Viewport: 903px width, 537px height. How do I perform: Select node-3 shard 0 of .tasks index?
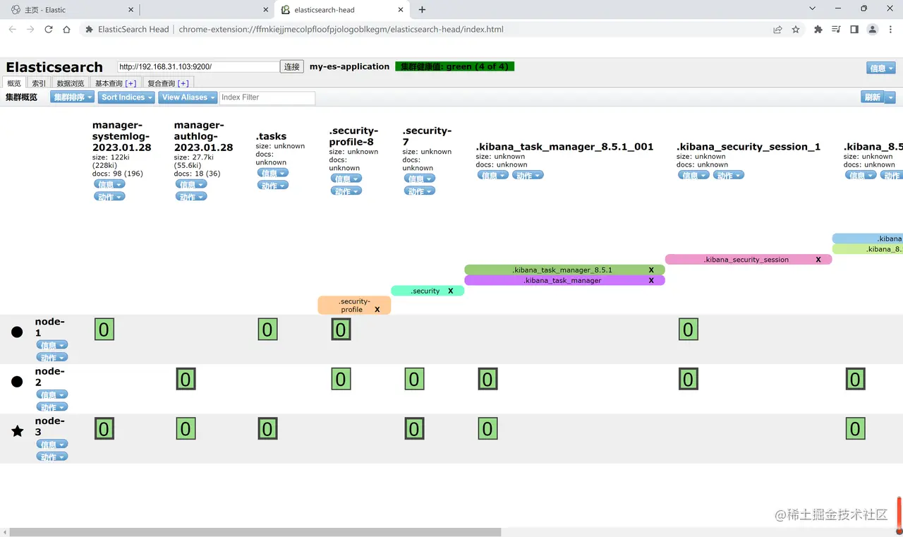[x=267, y=429]
